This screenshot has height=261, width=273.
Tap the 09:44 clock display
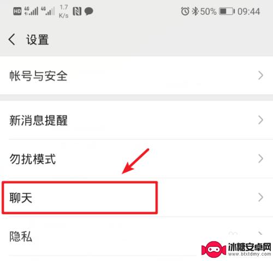[249, 11]
